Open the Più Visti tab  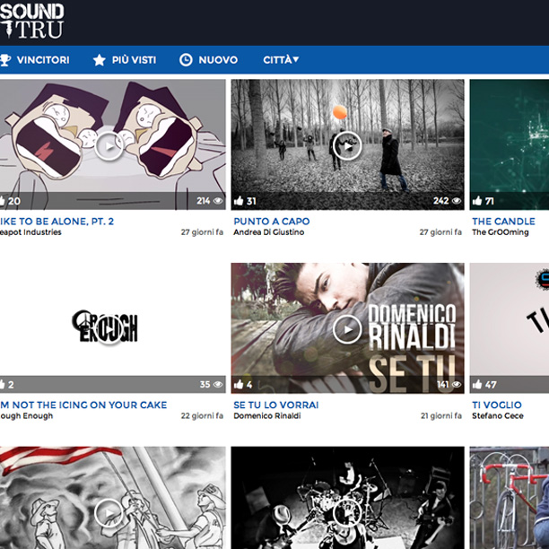pos(134,60)
